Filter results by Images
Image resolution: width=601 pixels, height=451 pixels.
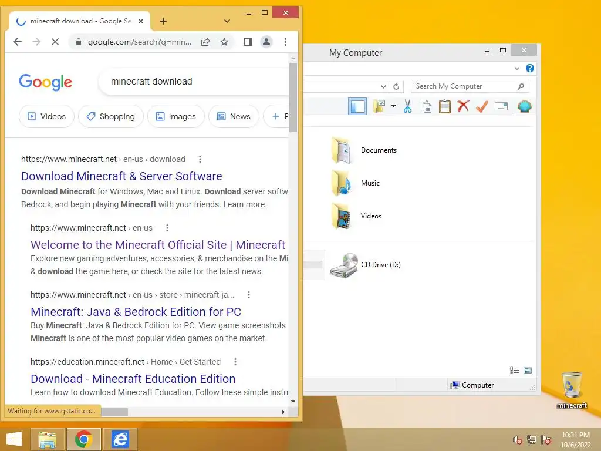pos(176,117)
